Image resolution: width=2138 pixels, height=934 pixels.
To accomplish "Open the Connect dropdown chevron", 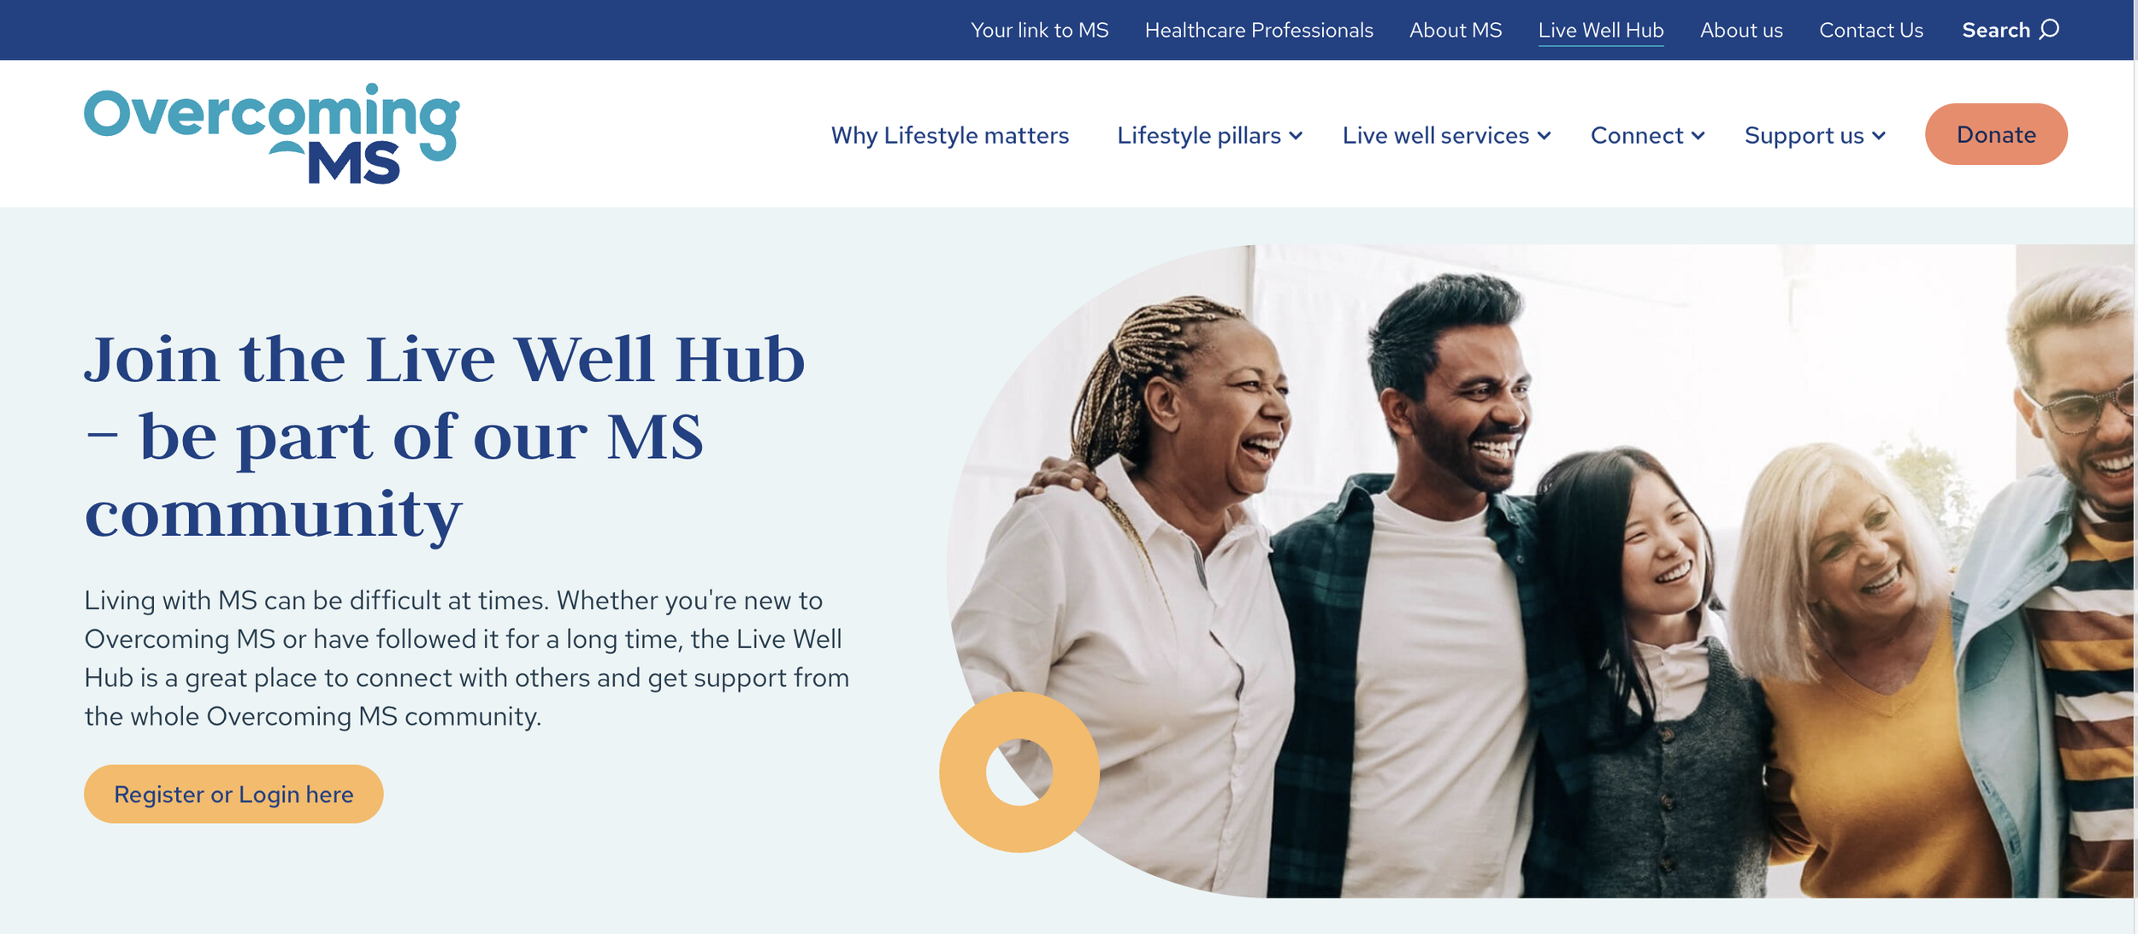I will tap(1698, 136).
